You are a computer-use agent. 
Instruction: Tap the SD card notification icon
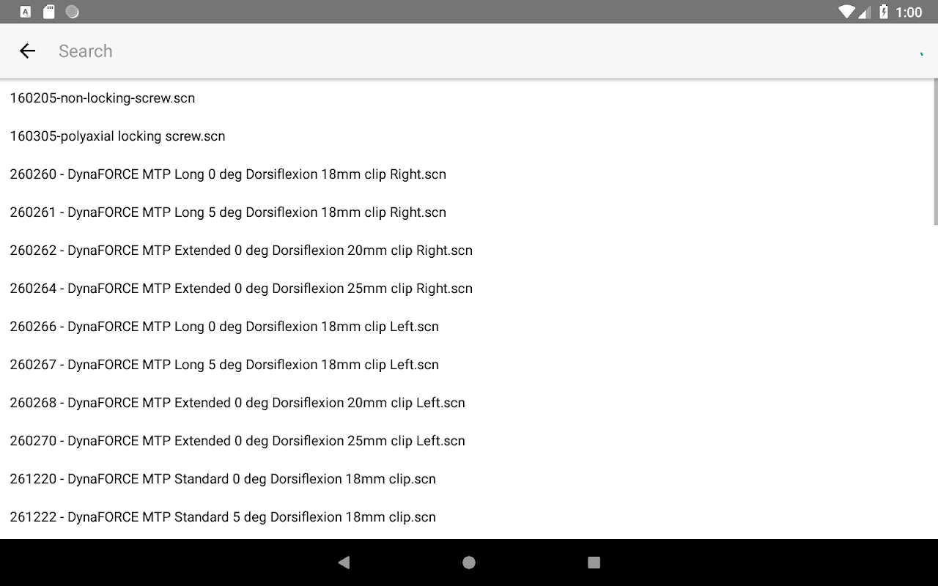[x=49, y=12]
